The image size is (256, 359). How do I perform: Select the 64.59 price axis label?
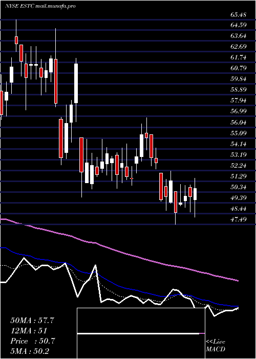[x=239, y=25]
